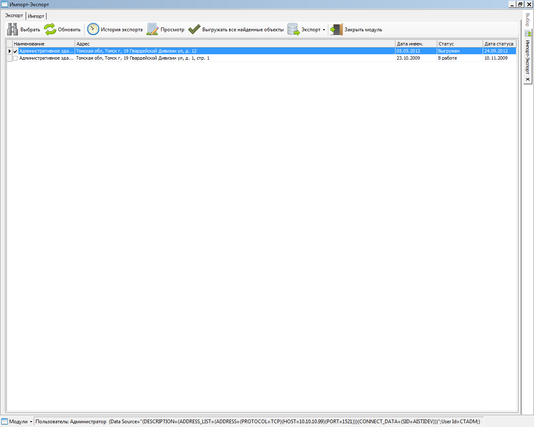Open the Модули dropdown arrow in status bar
Viewport: 534px width, 427px height.
[x=31, y=422]
